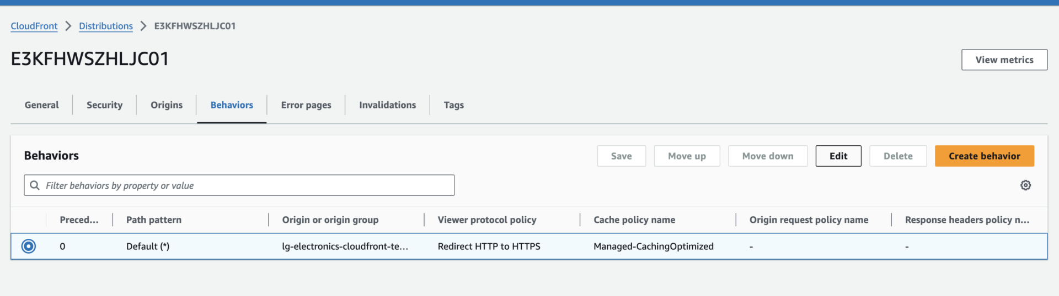Screen dimensions: 1059x296
Task: Open the table preferences gear icon
Action: pyautogui.click(x=1025, y=185)
